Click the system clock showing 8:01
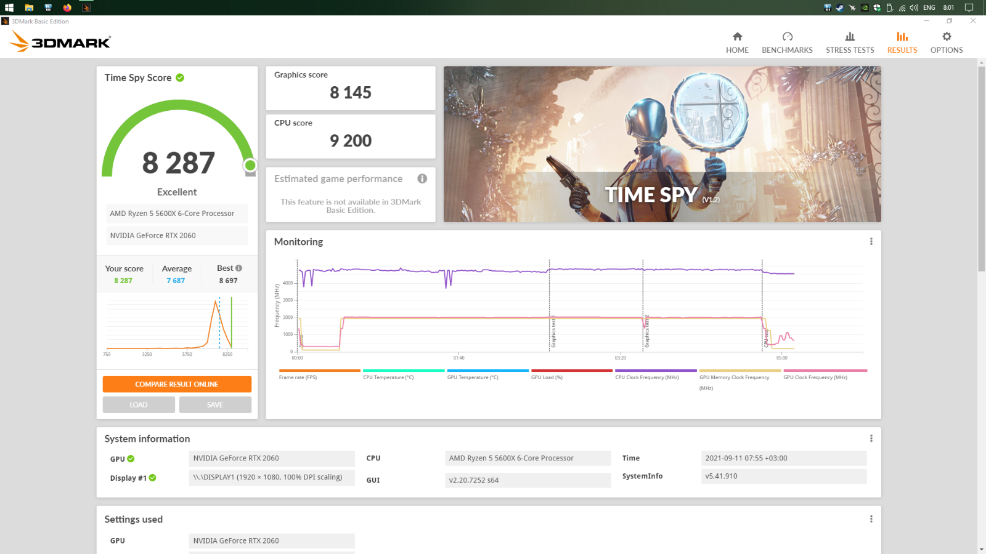The image size is (986, 554). [x=948, y=7]
